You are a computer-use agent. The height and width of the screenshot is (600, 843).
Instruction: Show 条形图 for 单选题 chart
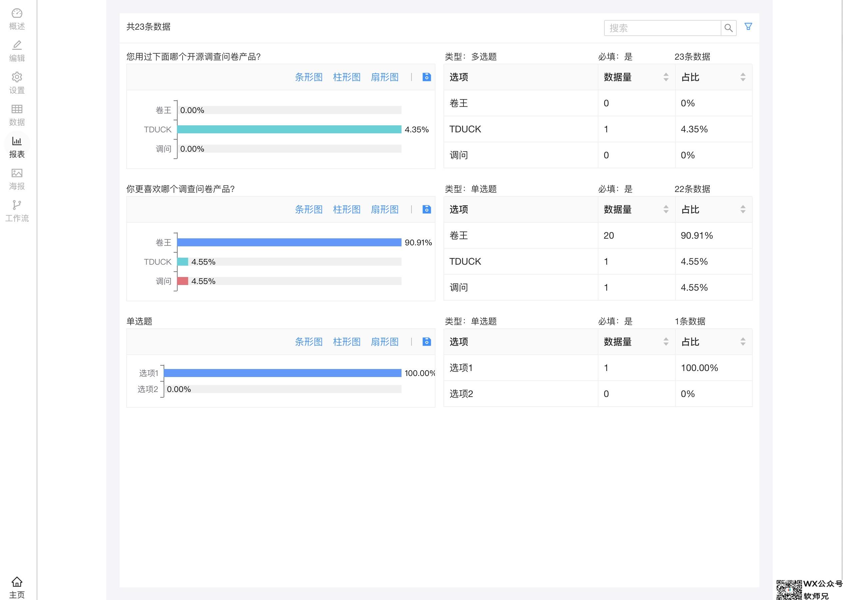pos(309,341)
